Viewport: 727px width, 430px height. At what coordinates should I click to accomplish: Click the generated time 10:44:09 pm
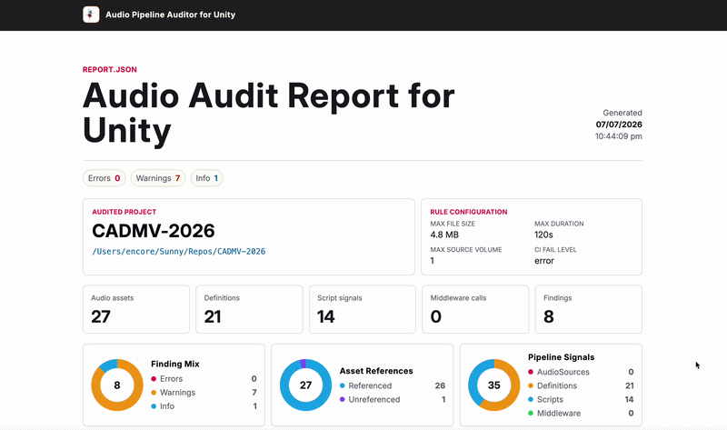(x=619, y=136)
